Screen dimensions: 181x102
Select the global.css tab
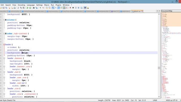pyautogui.click(x=137, y=11)
